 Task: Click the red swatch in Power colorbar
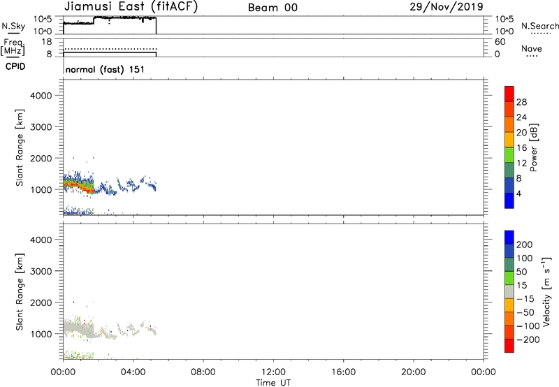coord(509,94)
